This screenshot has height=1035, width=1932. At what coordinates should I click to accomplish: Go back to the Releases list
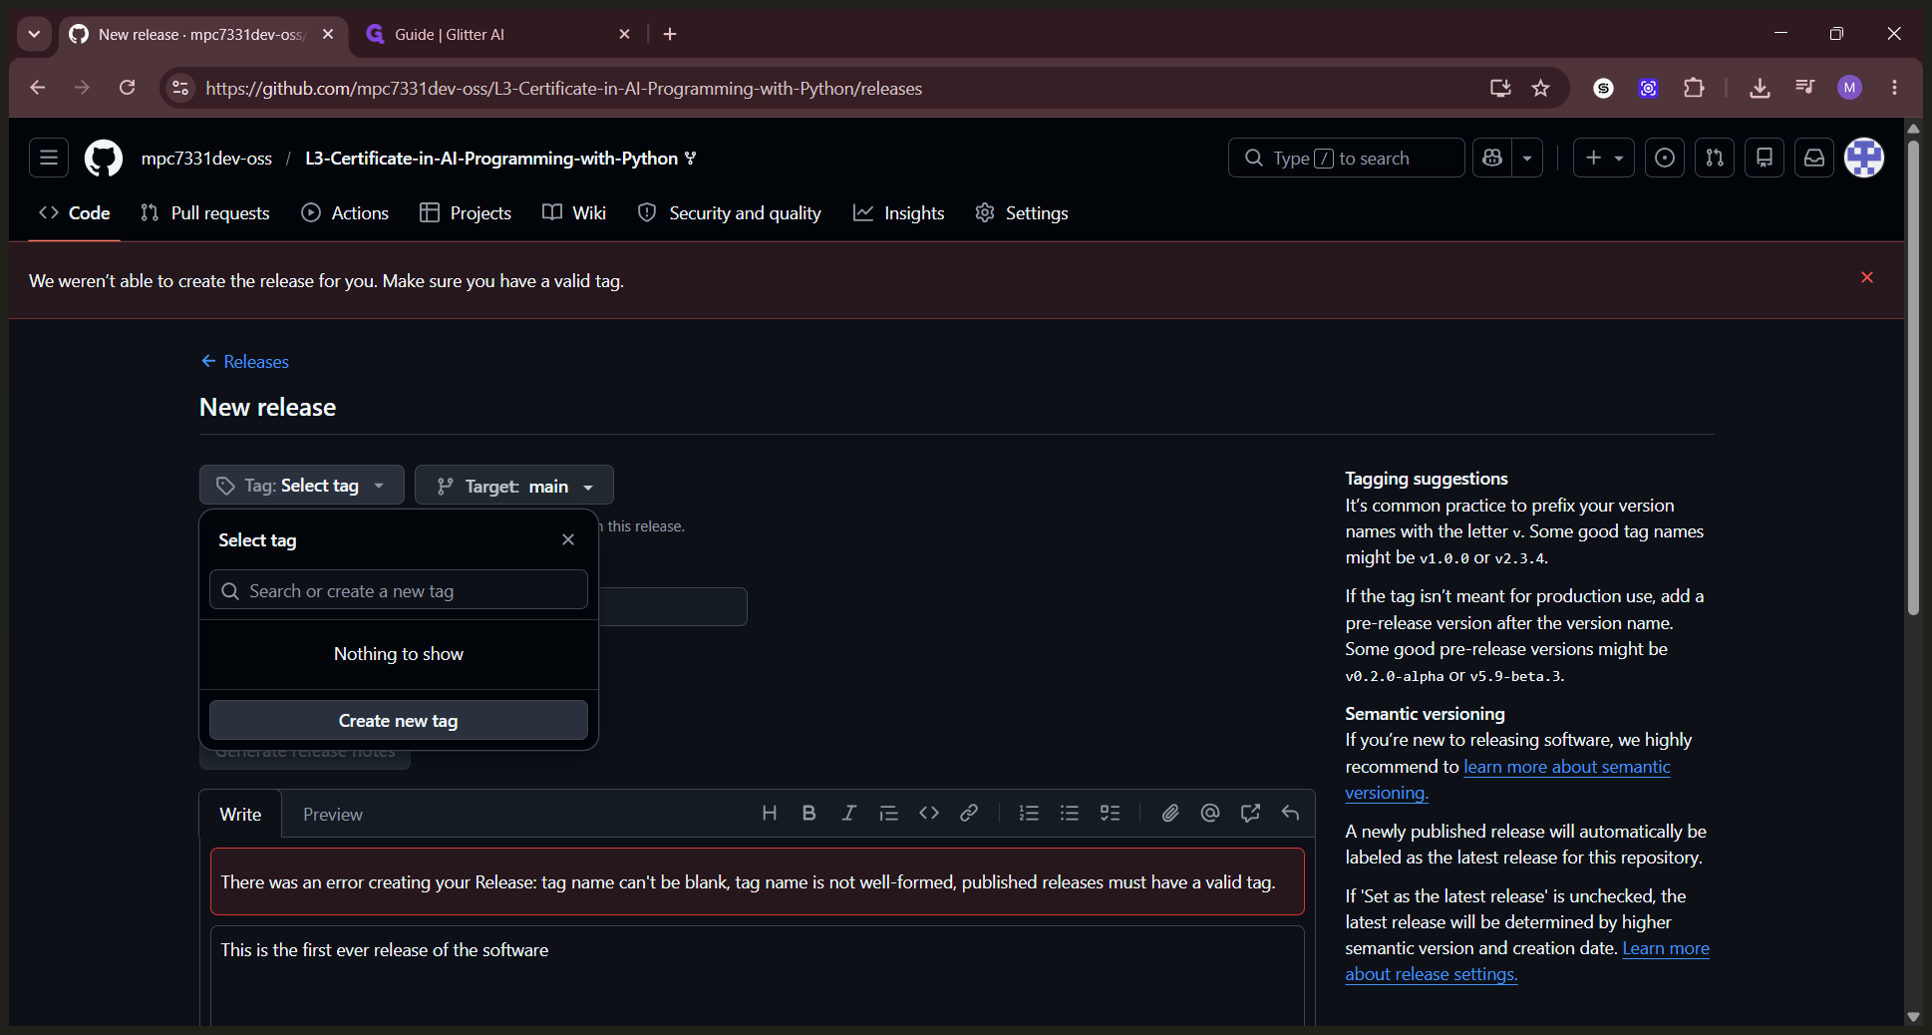tap(245, 361)
